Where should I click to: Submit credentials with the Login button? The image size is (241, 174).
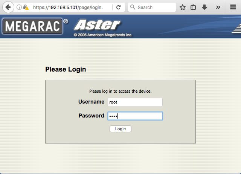[x=120, y=129]
